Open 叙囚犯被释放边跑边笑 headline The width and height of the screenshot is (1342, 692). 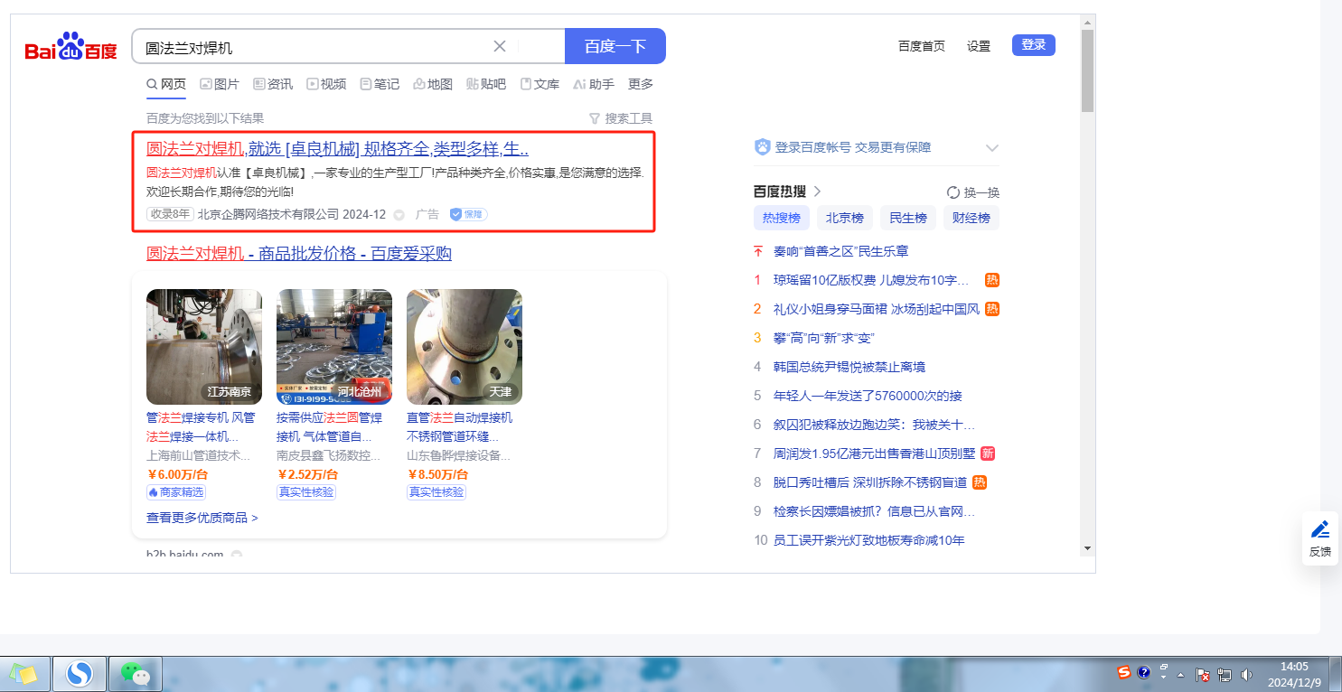pos(874,425)
